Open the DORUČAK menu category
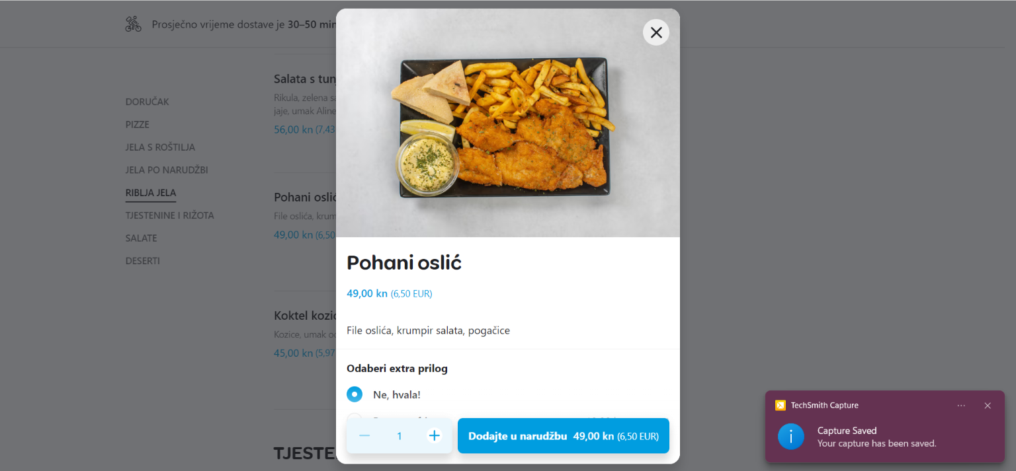 coord(148,102)
